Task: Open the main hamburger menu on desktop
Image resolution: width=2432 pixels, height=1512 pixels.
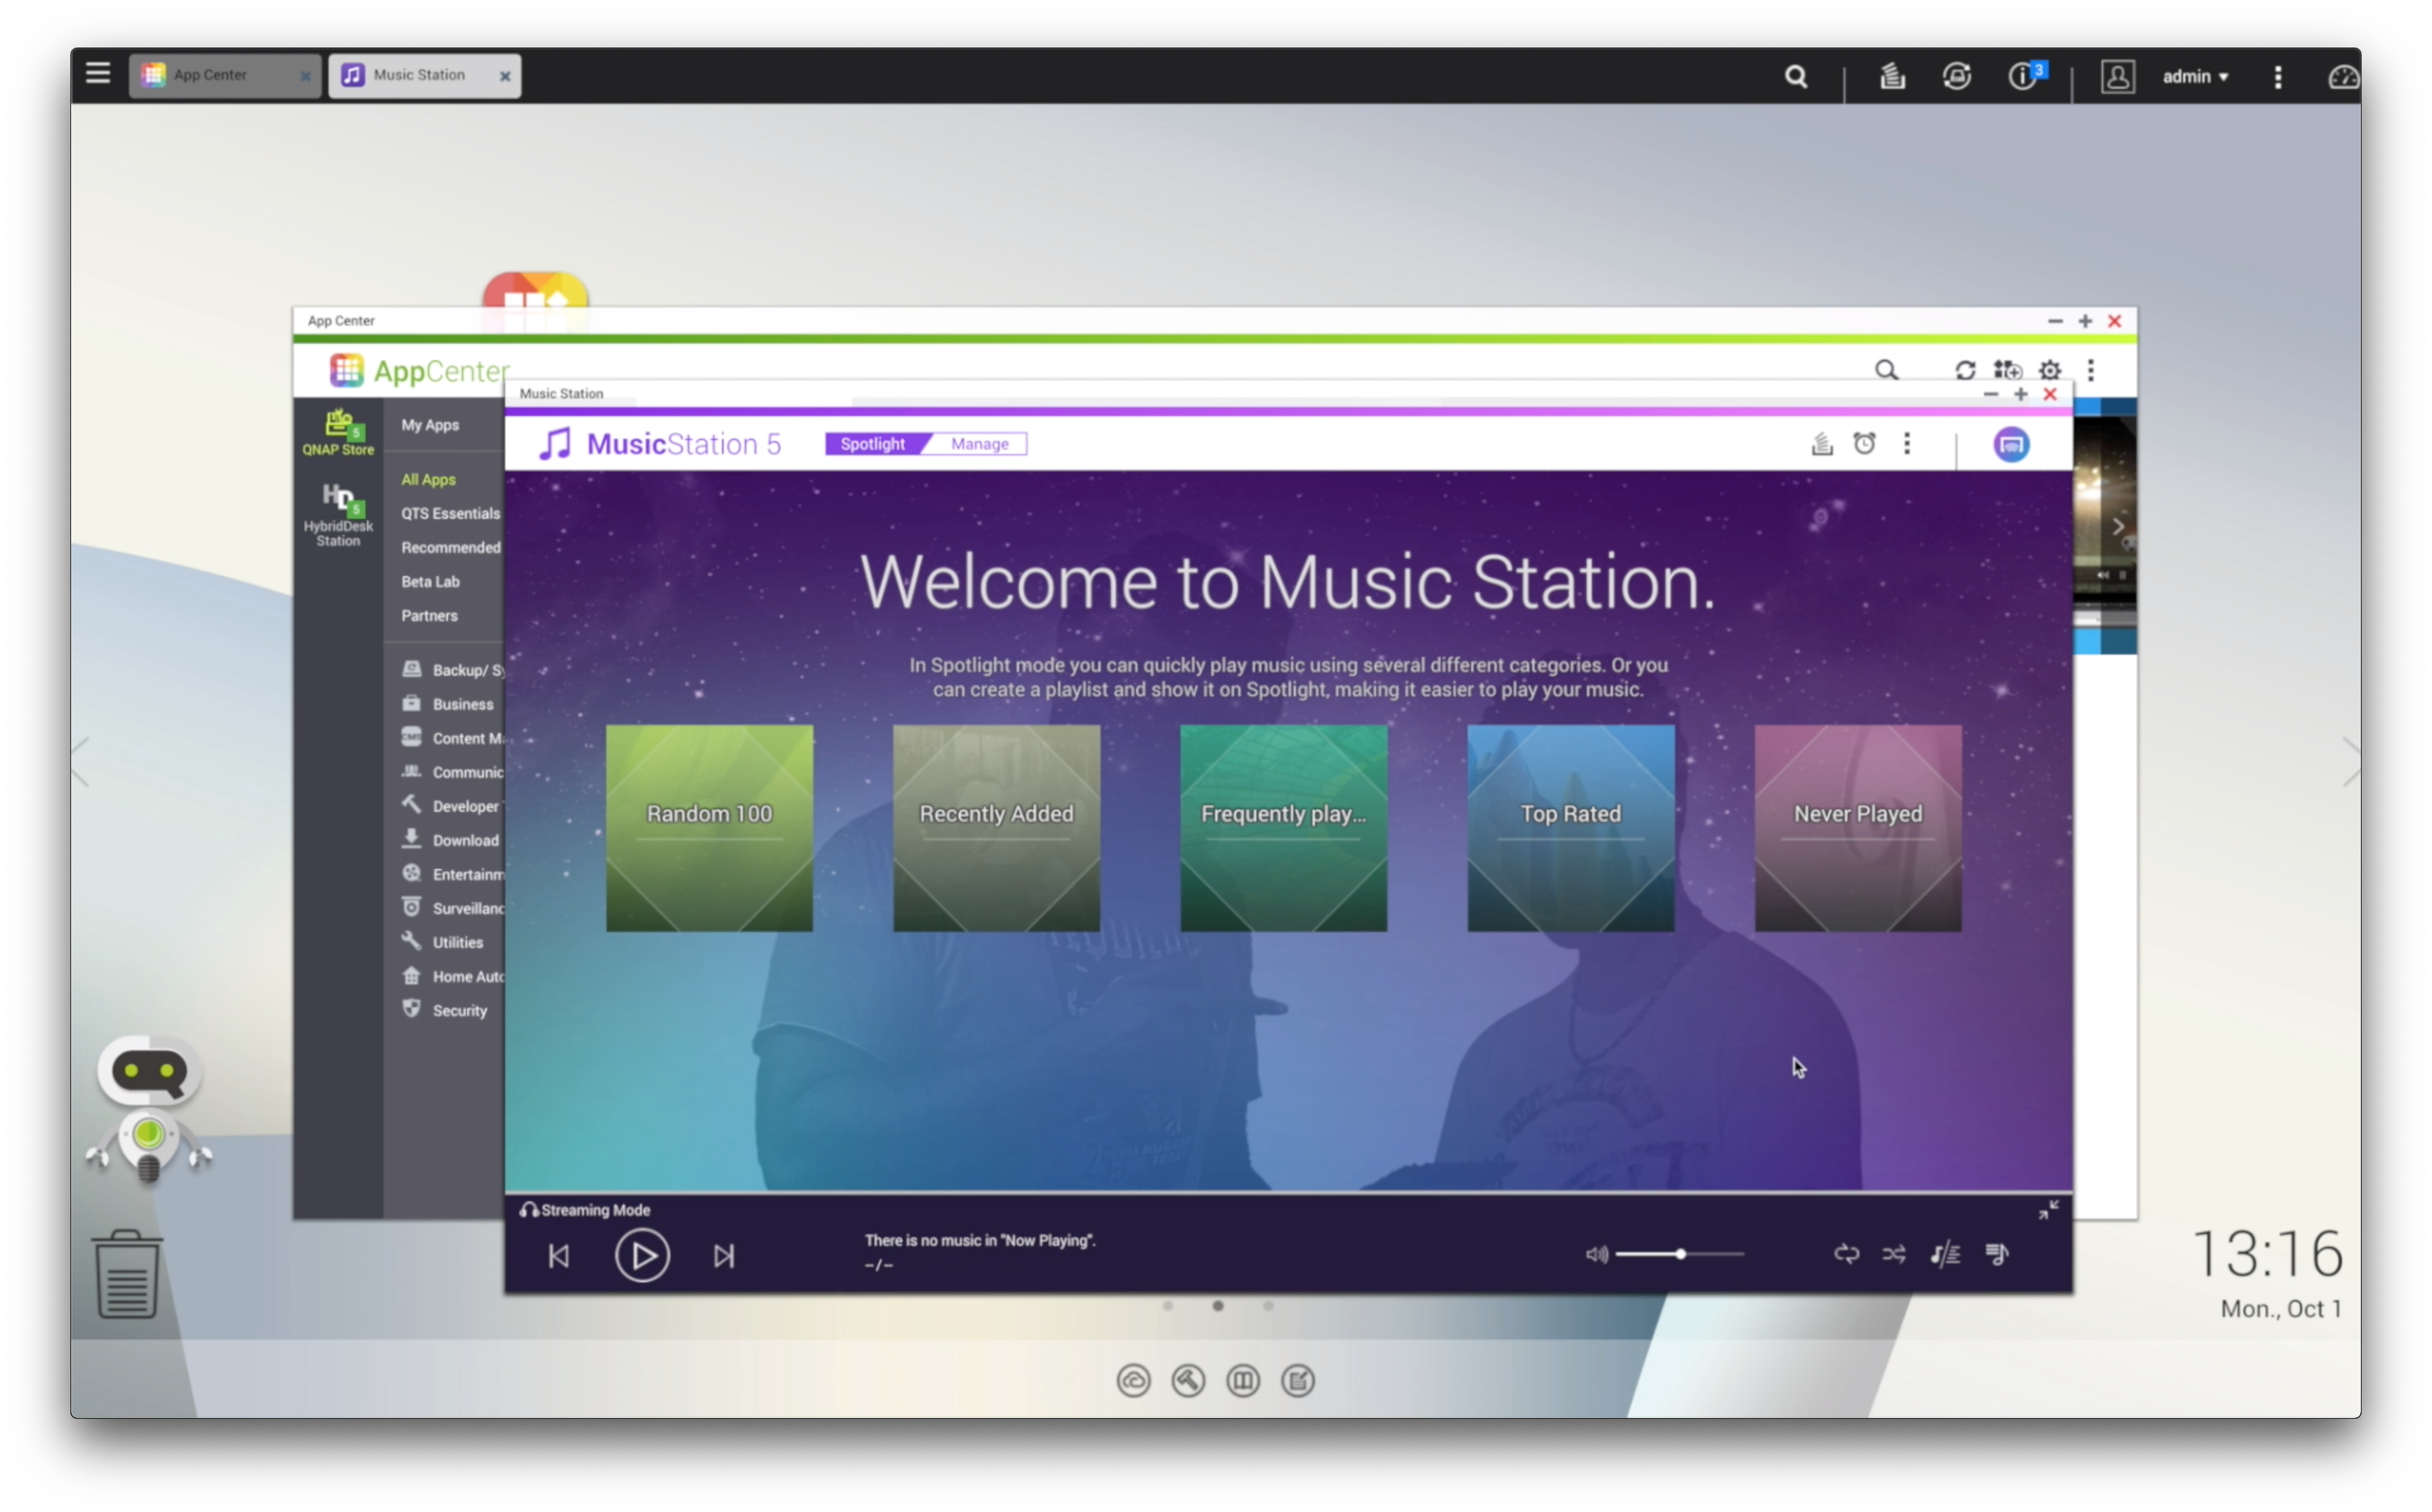Action: click(x=98, y=74)
